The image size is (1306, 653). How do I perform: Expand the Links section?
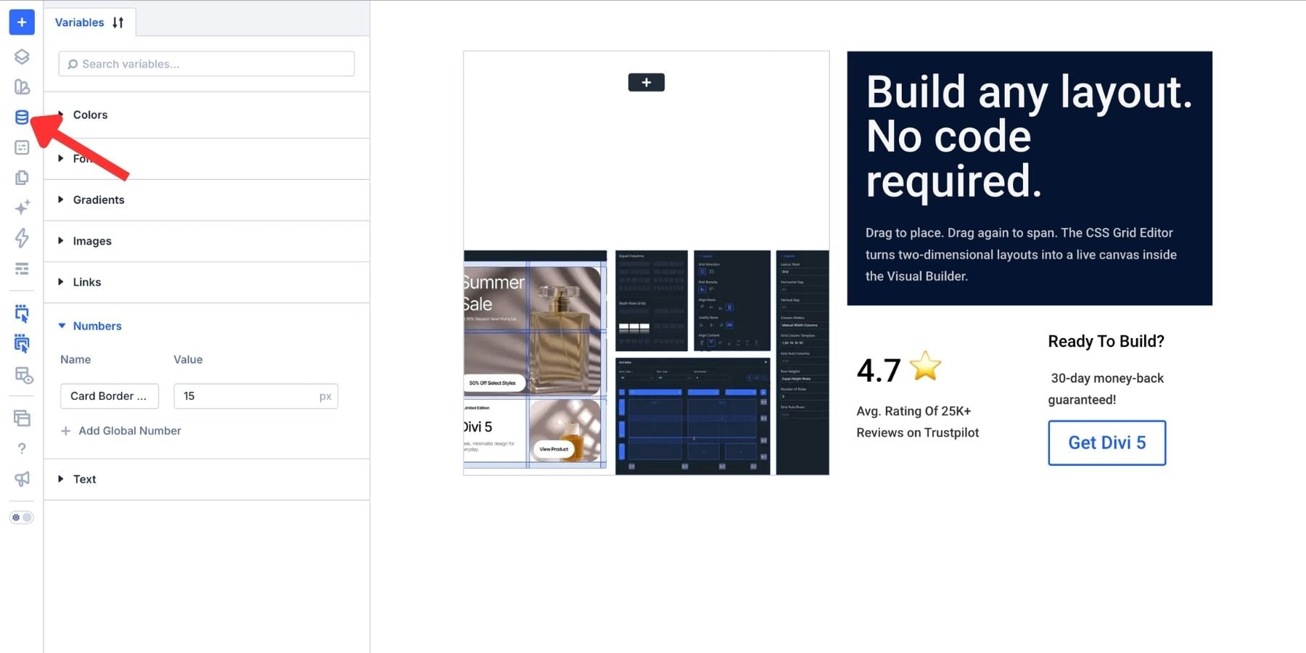pos(207,282)
